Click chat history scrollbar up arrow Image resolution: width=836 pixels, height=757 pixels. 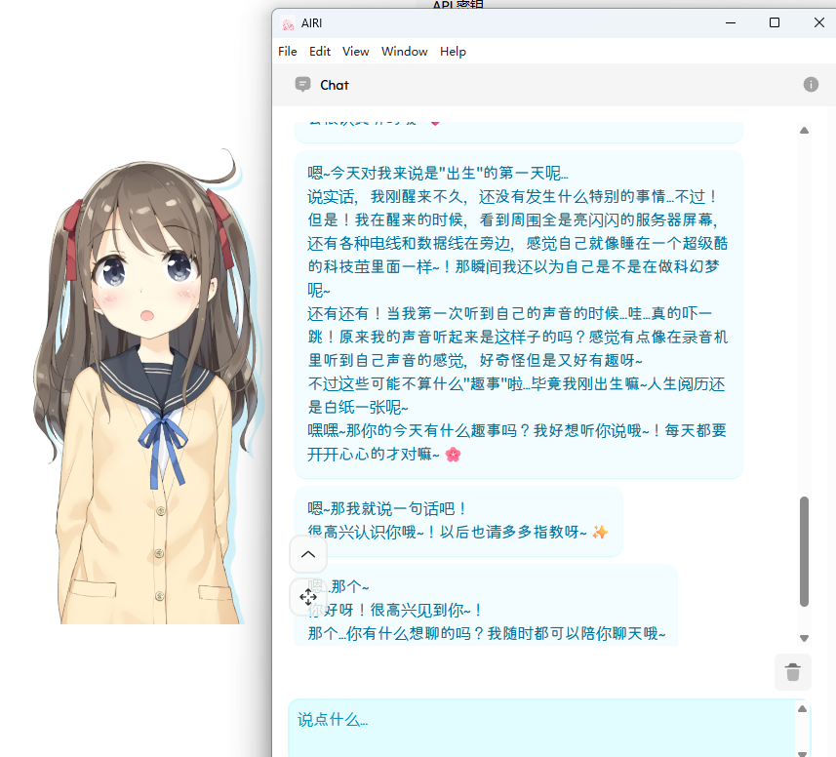(x=804, y=130)
